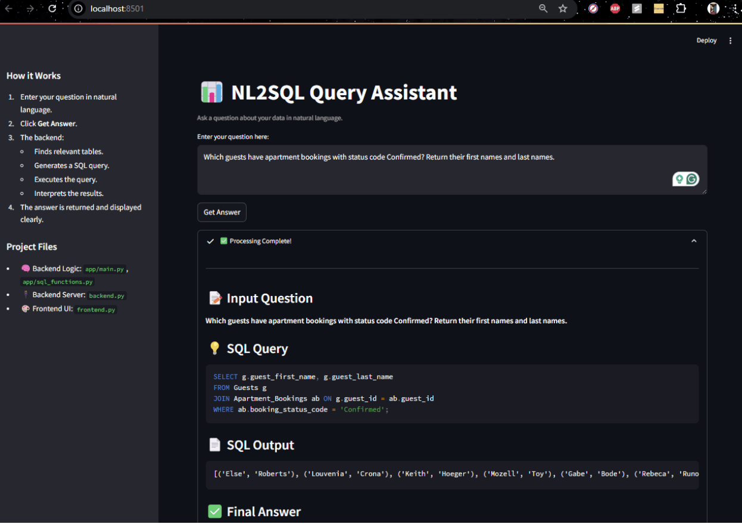The width and height of the screenshot is (742, 524).
Task: Open the Streamlit three-dot main menu
Action: 731,40
